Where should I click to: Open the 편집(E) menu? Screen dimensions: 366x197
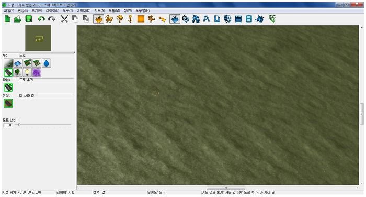click(22, 10)
